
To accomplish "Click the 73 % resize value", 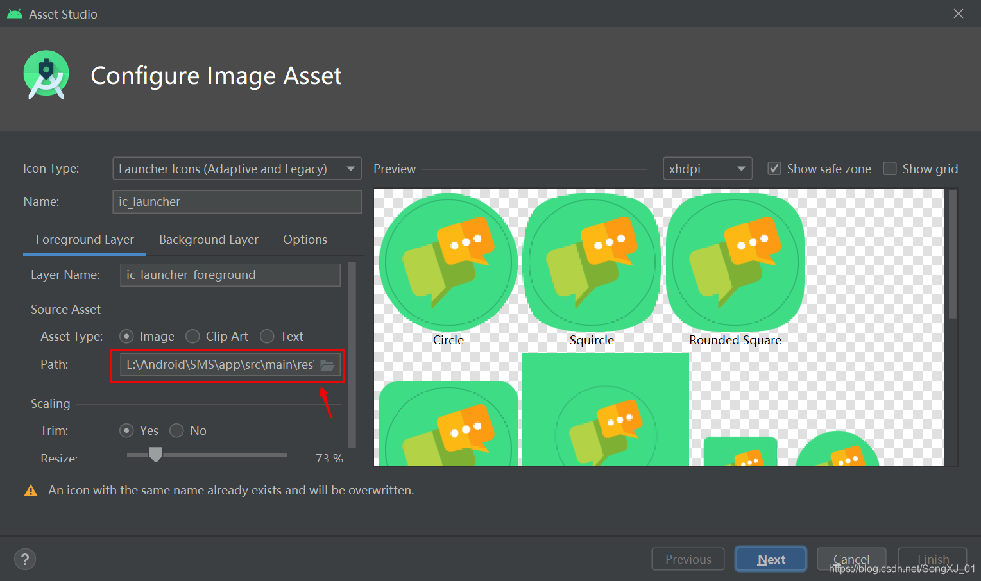I will click(329, 459).
